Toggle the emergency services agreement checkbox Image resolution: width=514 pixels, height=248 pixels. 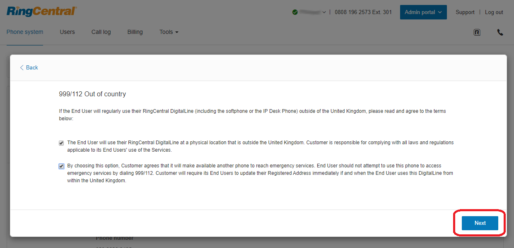click(61, 166)
